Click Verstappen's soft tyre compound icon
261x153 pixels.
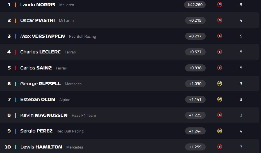point(220,36)
